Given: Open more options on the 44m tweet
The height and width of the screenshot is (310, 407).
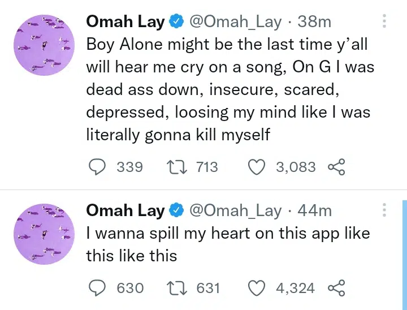Looking at the screenshot, I should tap(384, 210).
